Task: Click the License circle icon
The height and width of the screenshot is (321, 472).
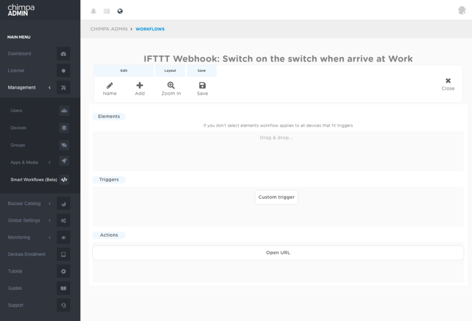Action: pyautogui.click(x=63, y=70)
